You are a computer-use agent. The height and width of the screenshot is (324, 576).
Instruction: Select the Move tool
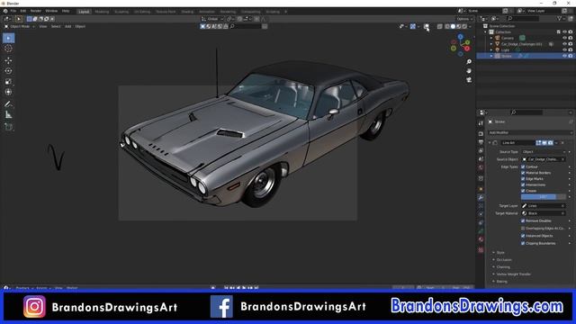(x=8, y=60)
